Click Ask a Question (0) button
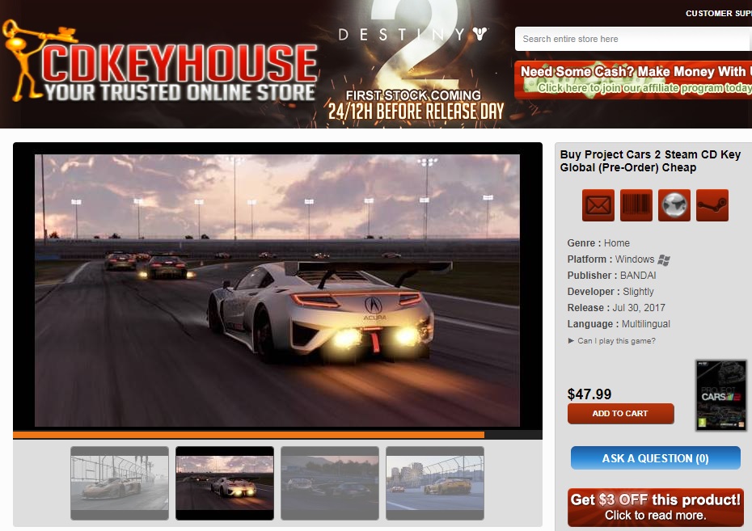Screen dimensions: 752x531 [x=655, y=458]
